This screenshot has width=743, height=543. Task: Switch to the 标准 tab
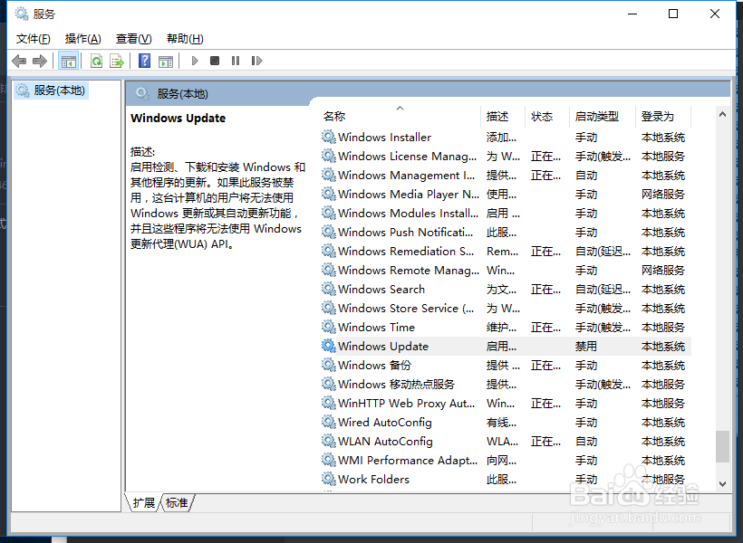tap(178, 502)
